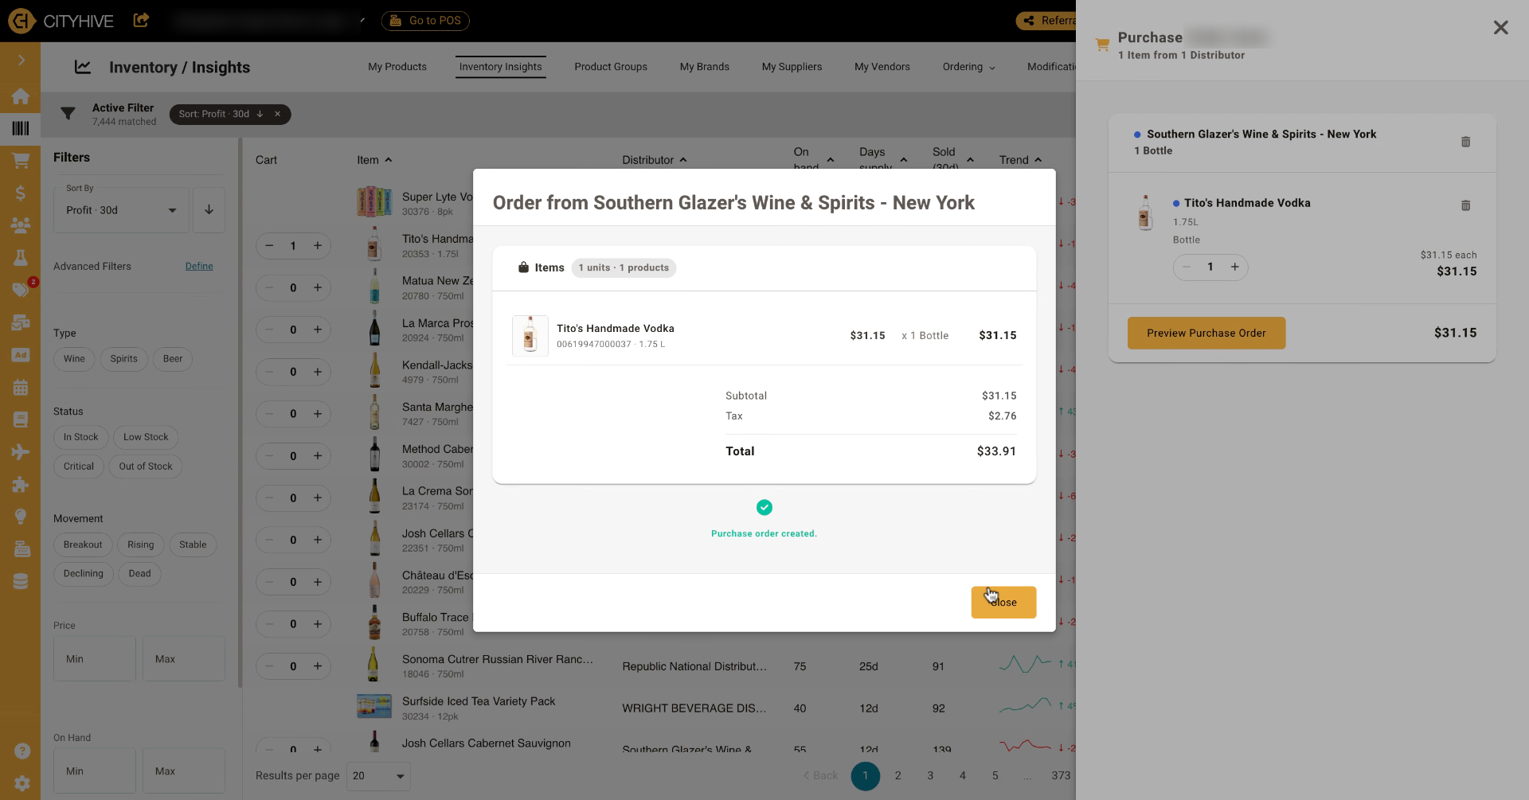
Task: Open the database sidebar icon
Action: (x=21, y=581)
